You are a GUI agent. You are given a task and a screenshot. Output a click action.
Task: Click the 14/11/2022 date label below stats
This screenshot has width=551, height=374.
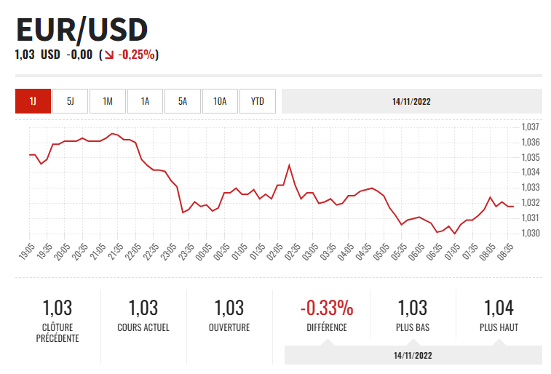tap(413, 355)
